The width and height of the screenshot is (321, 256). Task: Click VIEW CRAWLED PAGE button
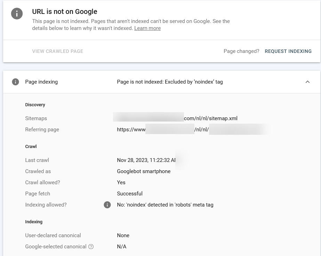pyautogui.click(x=57, y=51)
